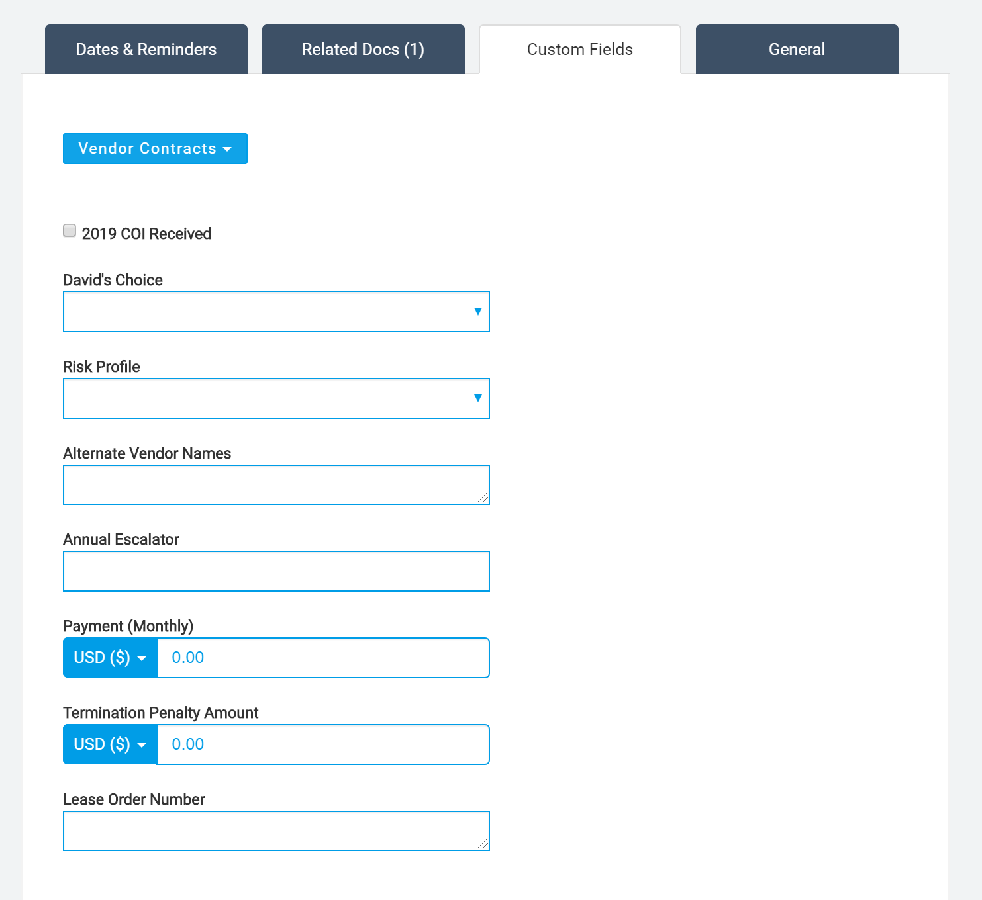Viewport: 982px width, 900px height.
Task: Expand the David's Choice dropdown
Action: (x=276, y=312)
